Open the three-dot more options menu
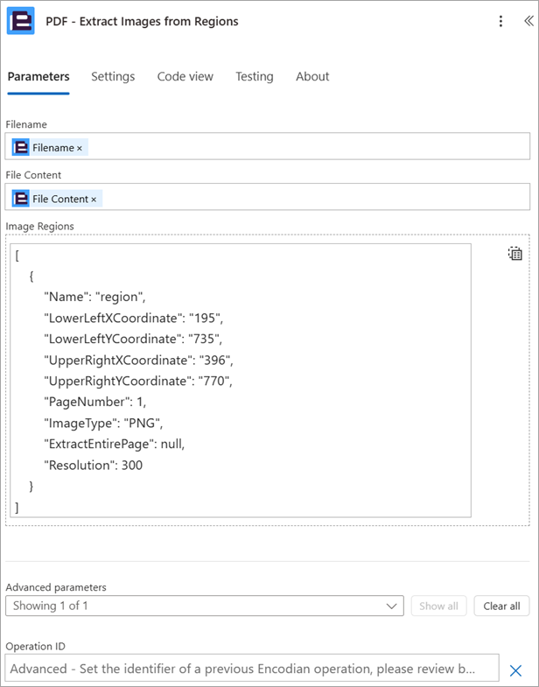 [500, 21]
